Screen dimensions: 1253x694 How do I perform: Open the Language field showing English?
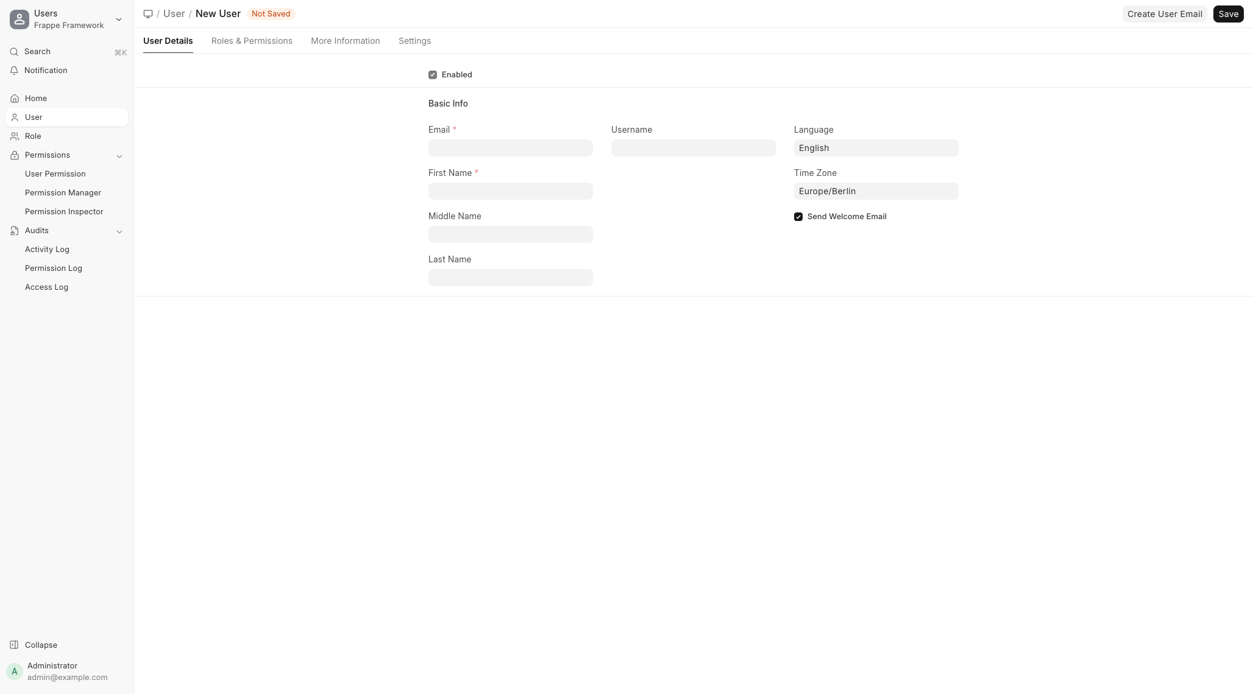pos(876,148)
